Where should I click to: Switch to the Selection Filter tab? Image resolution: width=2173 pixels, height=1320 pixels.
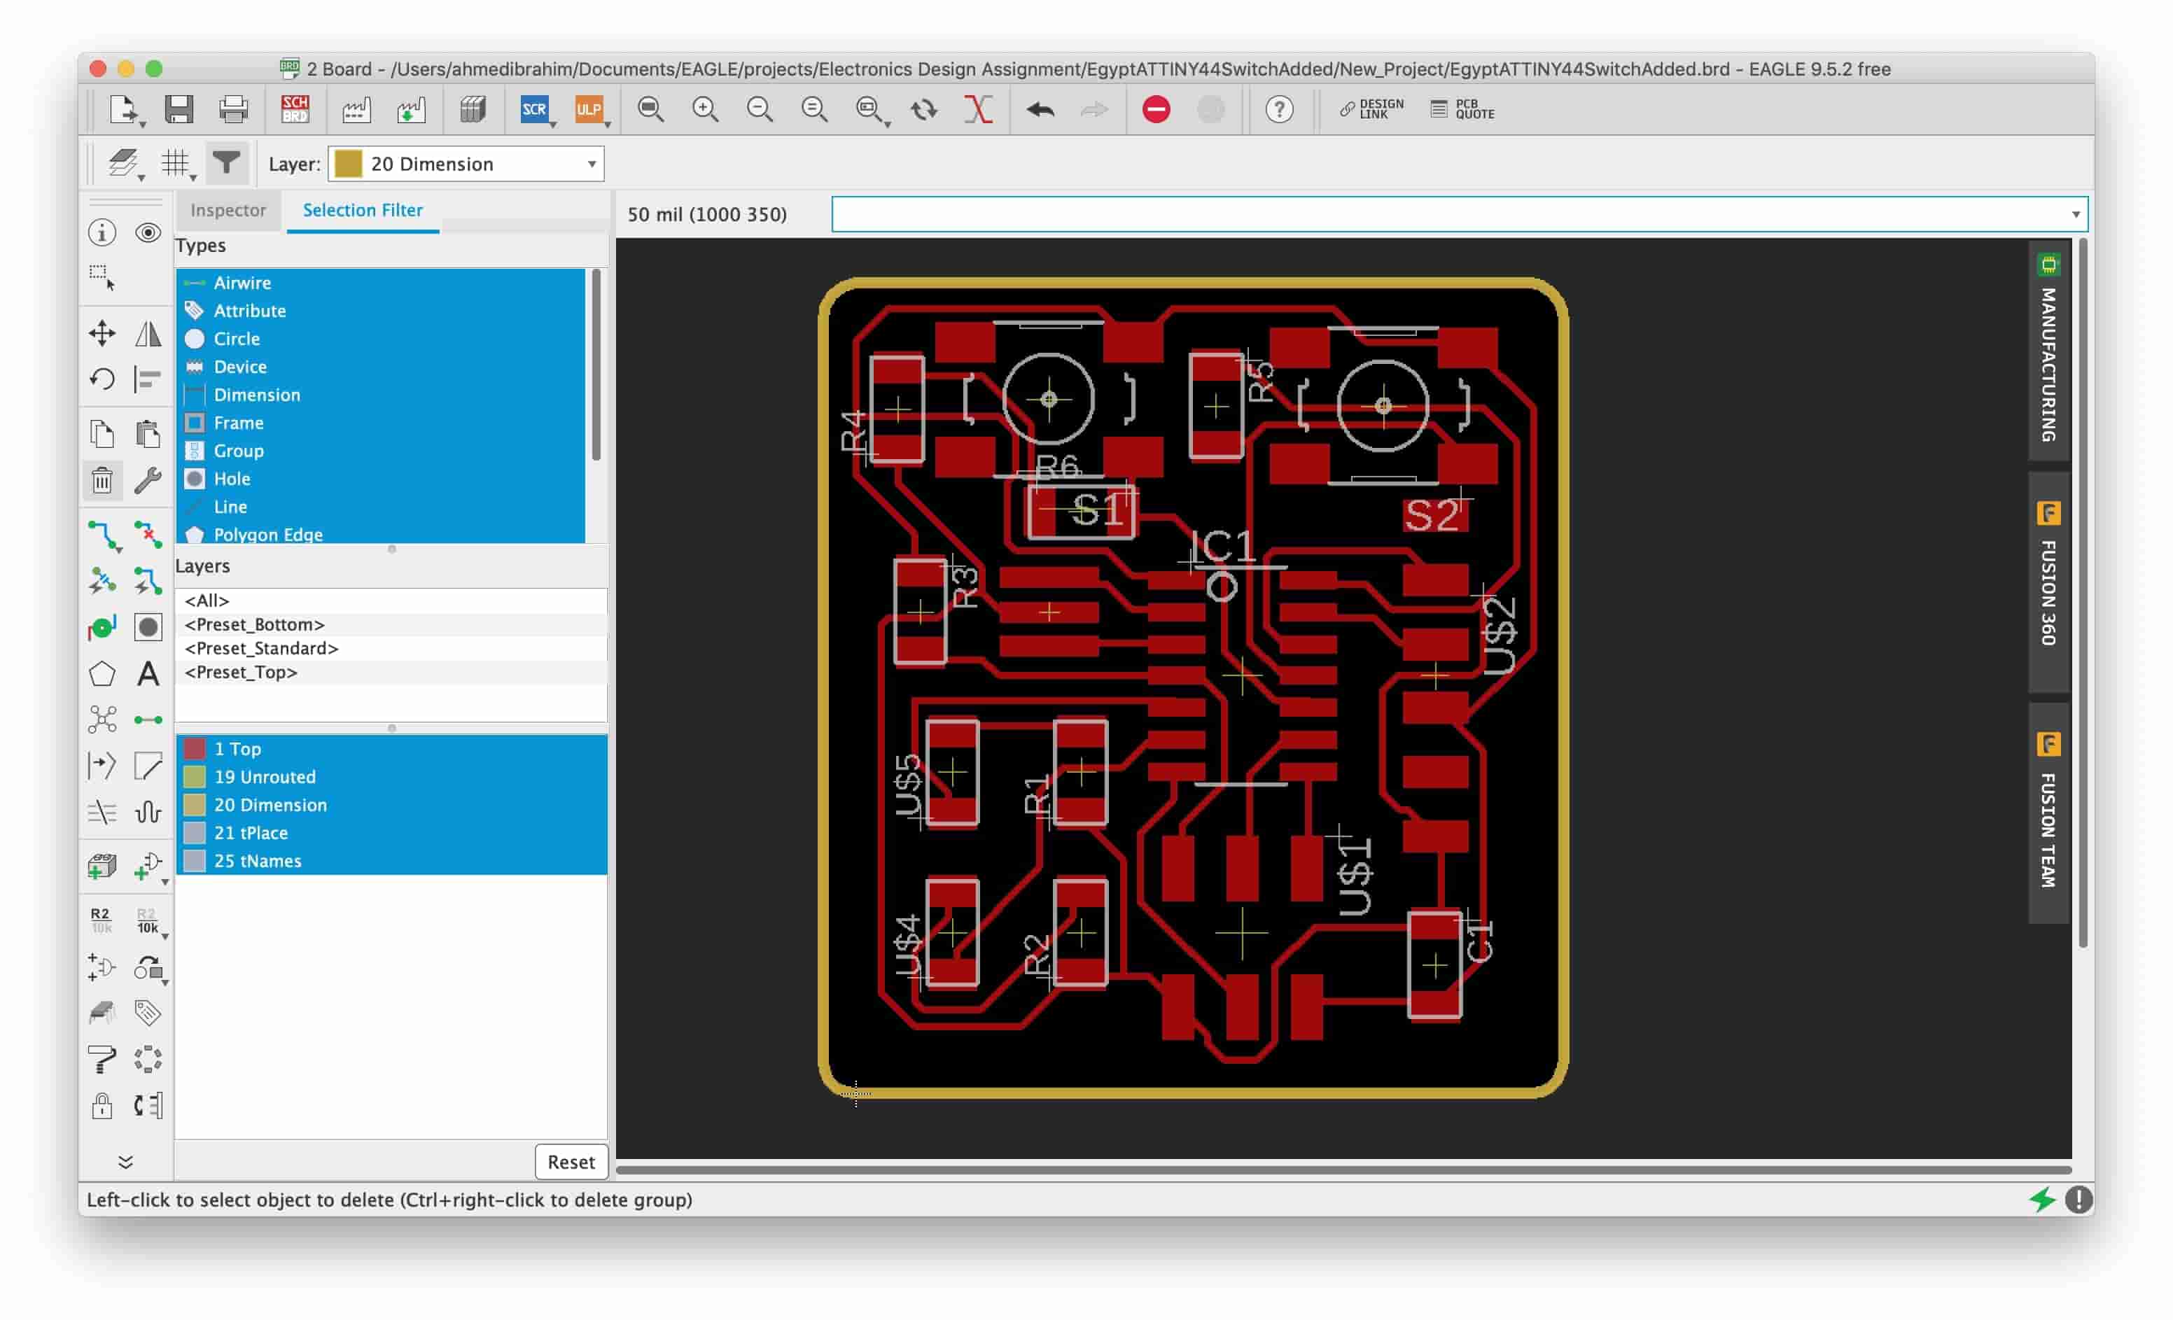point(362,209)
